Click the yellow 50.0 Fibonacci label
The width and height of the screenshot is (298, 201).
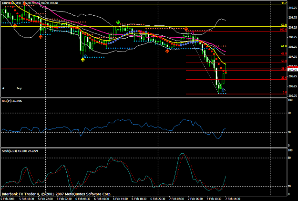(x=284, y=25)
